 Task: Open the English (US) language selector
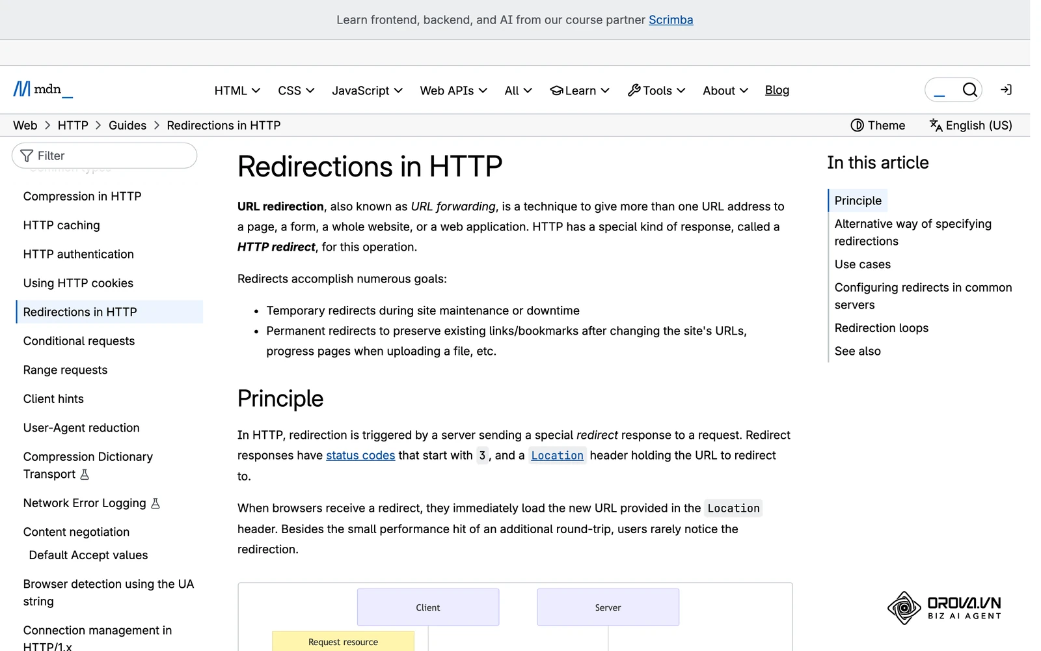971,126
